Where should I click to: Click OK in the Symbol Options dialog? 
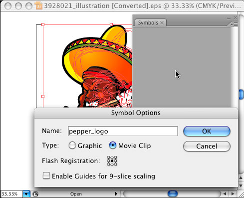click(207, 131)
